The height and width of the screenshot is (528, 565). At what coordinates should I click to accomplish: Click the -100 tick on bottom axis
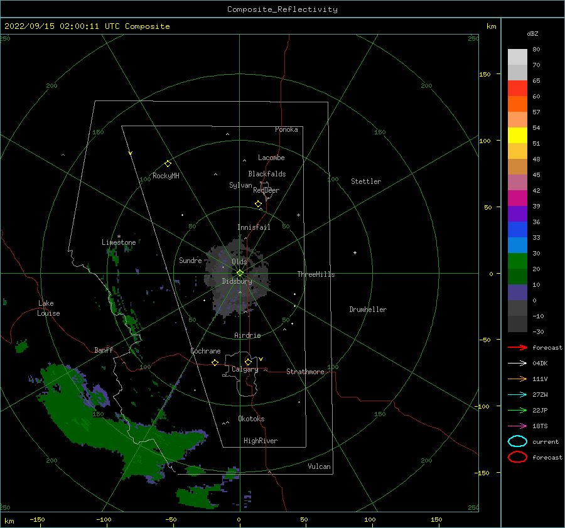104,520
